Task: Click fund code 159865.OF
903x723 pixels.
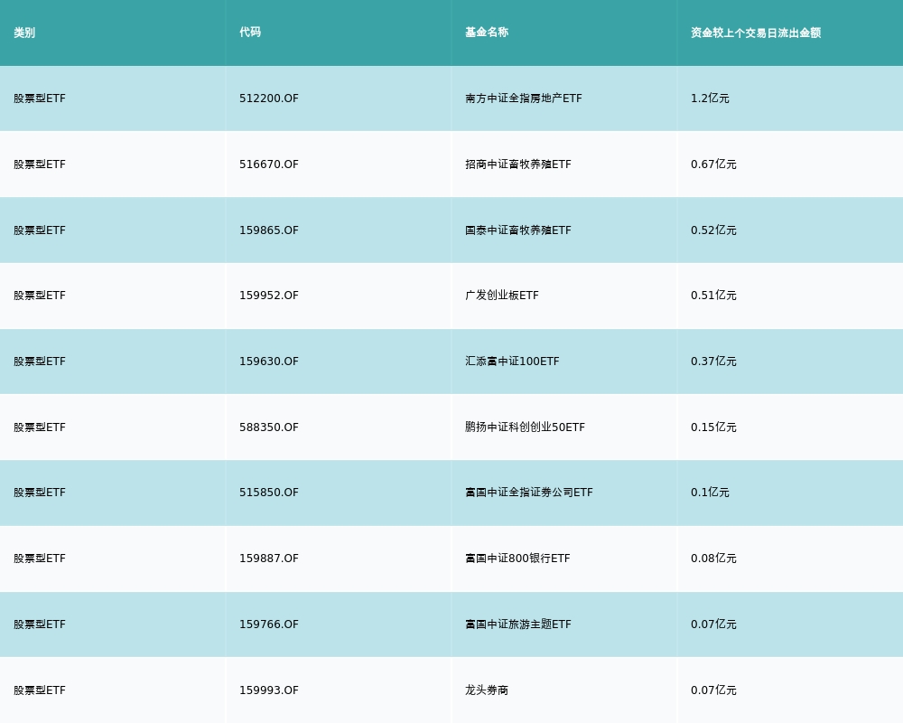Action: [269, 230]
